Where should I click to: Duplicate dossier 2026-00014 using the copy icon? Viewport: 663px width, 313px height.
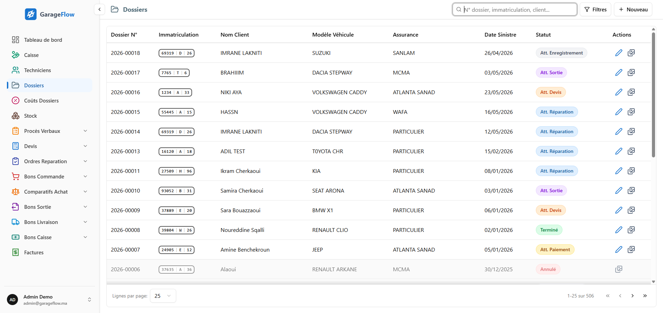coord(631,131)
